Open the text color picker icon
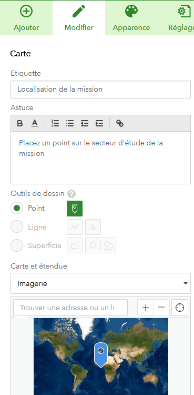This screenshot has width=194, height=395. click(x=35, y=123)
